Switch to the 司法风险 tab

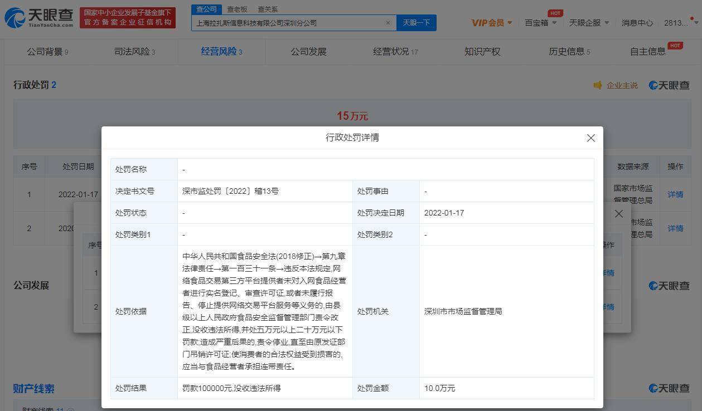click(x=134, y=52)
